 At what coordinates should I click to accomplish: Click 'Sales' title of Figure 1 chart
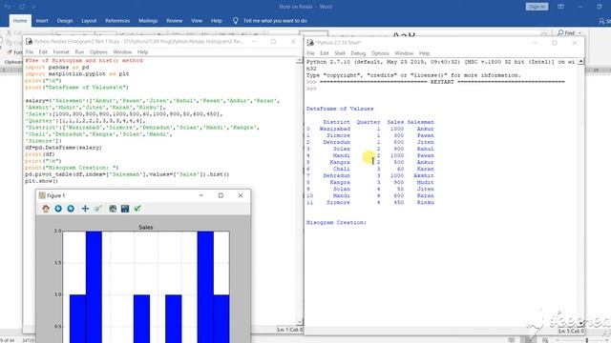pyautogui.click(x=146, y=227)
